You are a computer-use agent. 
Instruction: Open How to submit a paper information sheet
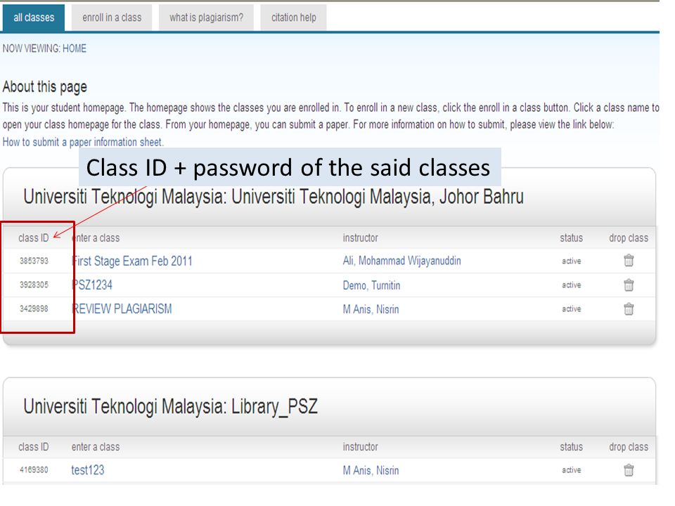pyautogui.click(x=83, y=142)
